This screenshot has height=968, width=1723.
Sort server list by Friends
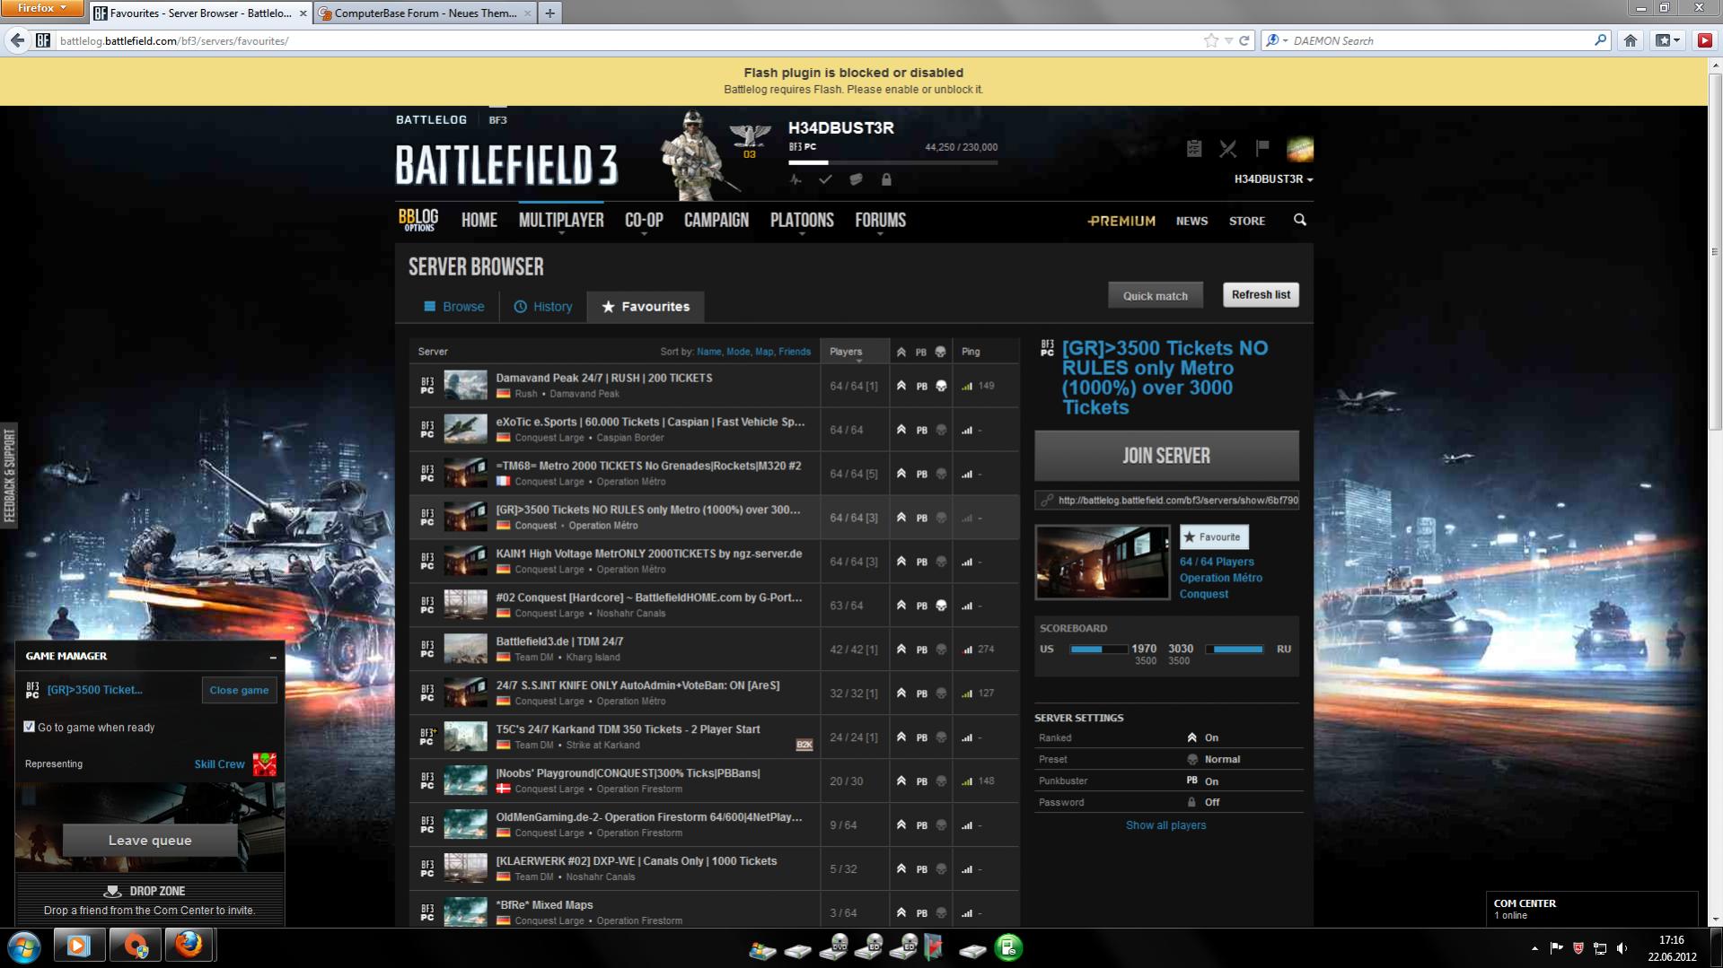tap(794, 352)
